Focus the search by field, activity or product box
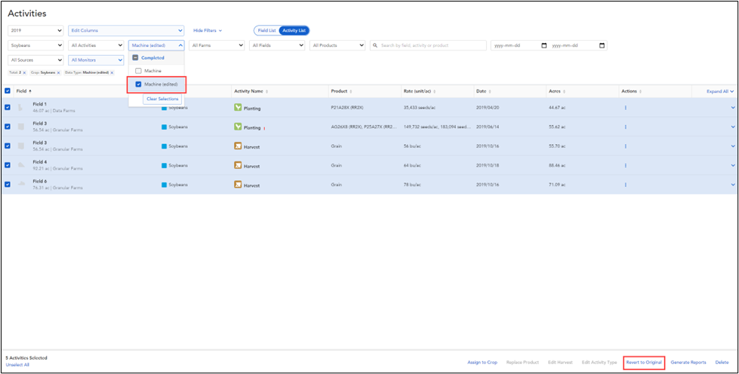Screen dimensions: 739x374 tap(428, 46)
